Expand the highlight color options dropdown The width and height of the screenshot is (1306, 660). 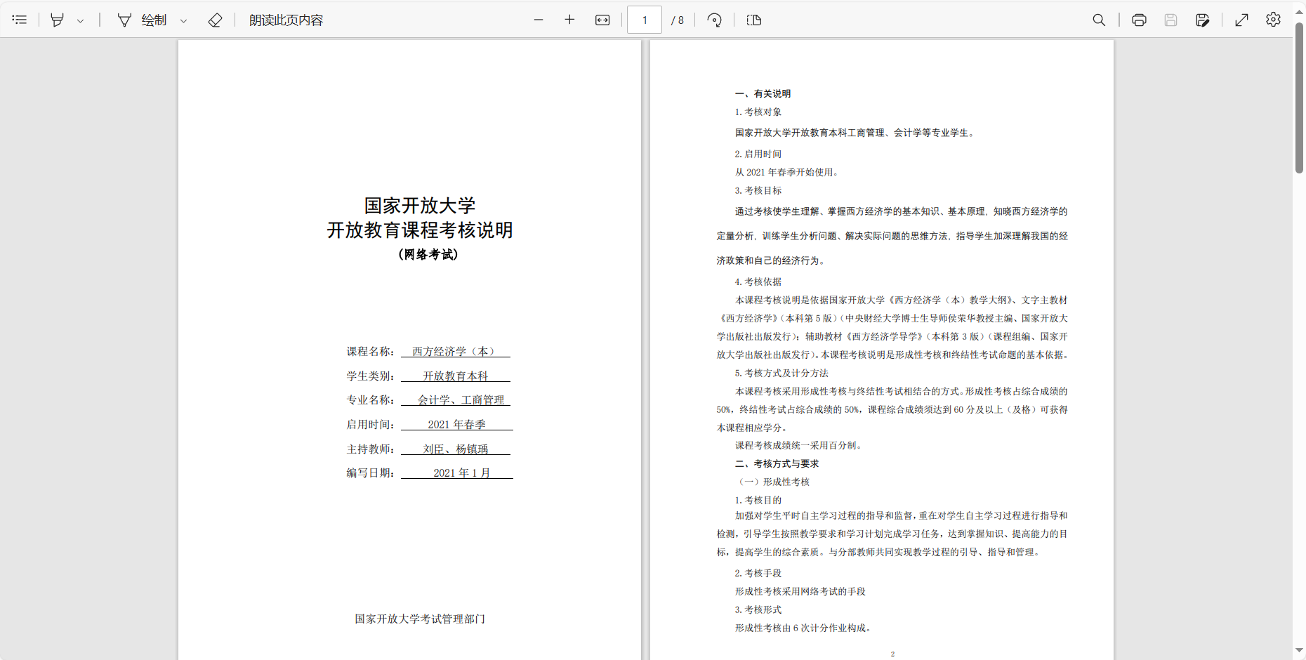coord(81,20)
